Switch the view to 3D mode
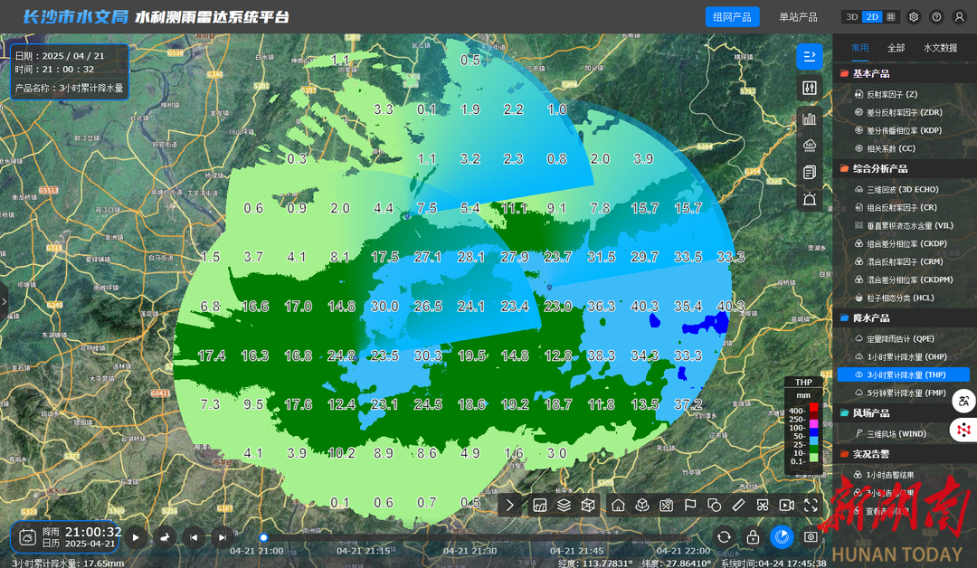 [x=851, y=17]
